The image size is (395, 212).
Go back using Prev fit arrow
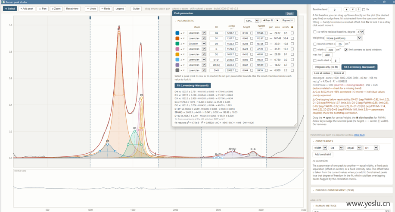point(267,20)
